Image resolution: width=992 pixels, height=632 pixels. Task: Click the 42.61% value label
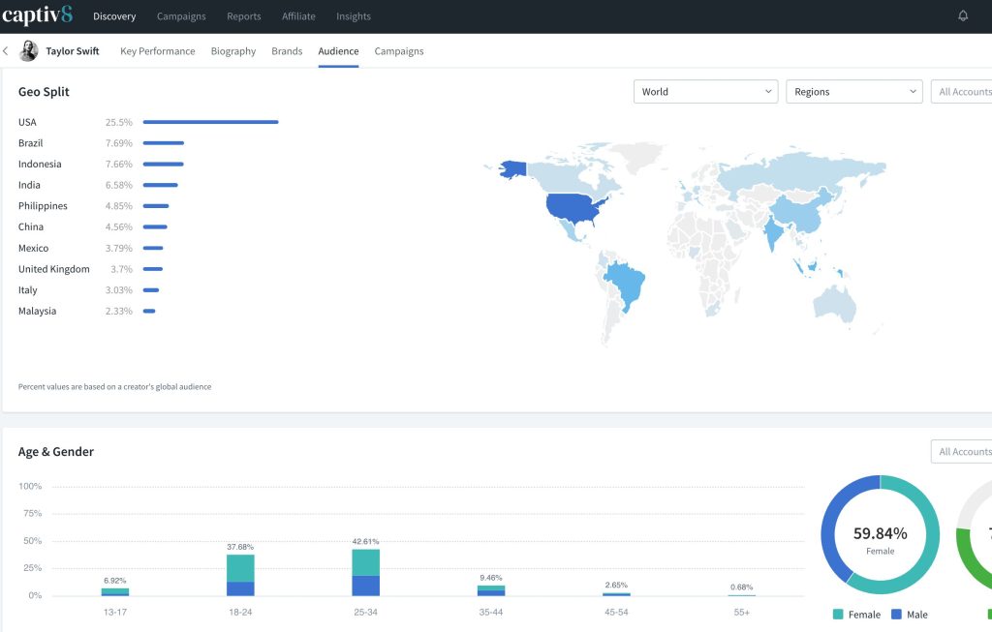click(x=365, y=542)
